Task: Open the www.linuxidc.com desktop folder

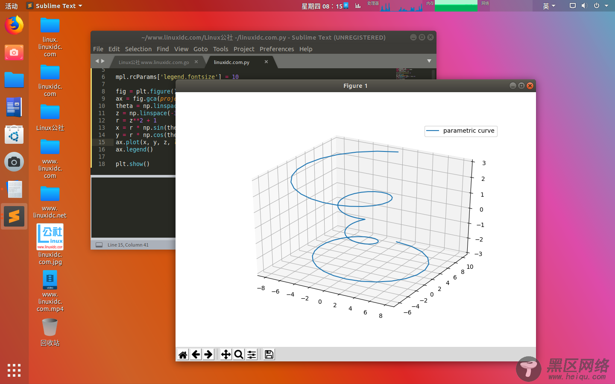Action: point(50,159)
